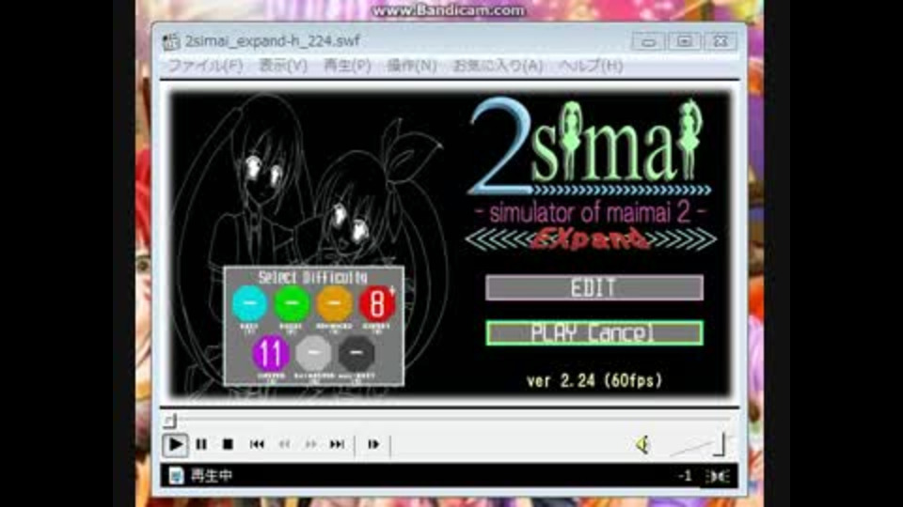Select the orange difficulty circle
The height and width of the screenshot is (507, 903).
point(335,303)
